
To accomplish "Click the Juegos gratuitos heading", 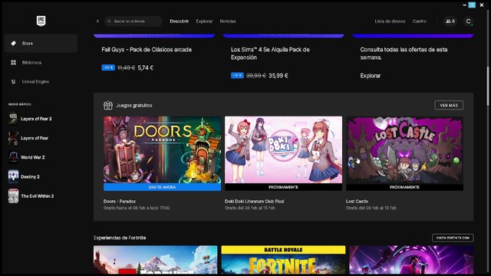I will (x=134, y=106).
